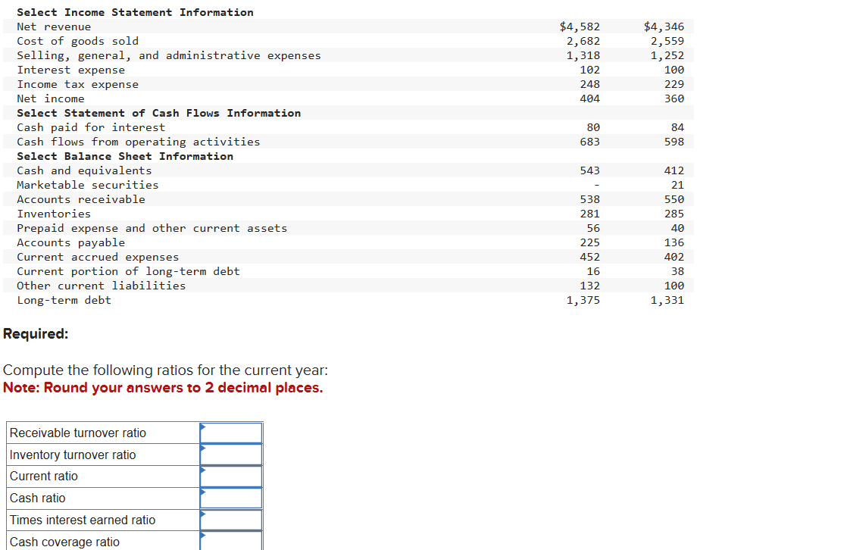Click 'Prepaid expense and other current assets'

tap(152, 229)
